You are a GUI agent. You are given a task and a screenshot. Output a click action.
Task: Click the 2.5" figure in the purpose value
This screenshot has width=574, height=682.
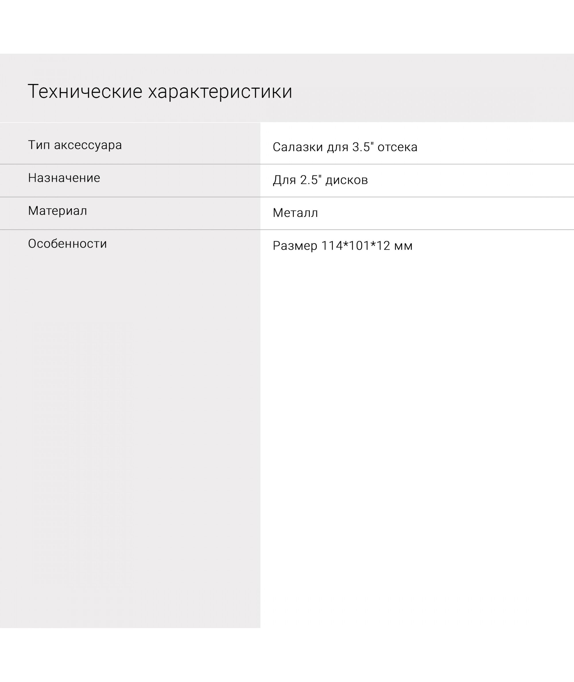311,180
